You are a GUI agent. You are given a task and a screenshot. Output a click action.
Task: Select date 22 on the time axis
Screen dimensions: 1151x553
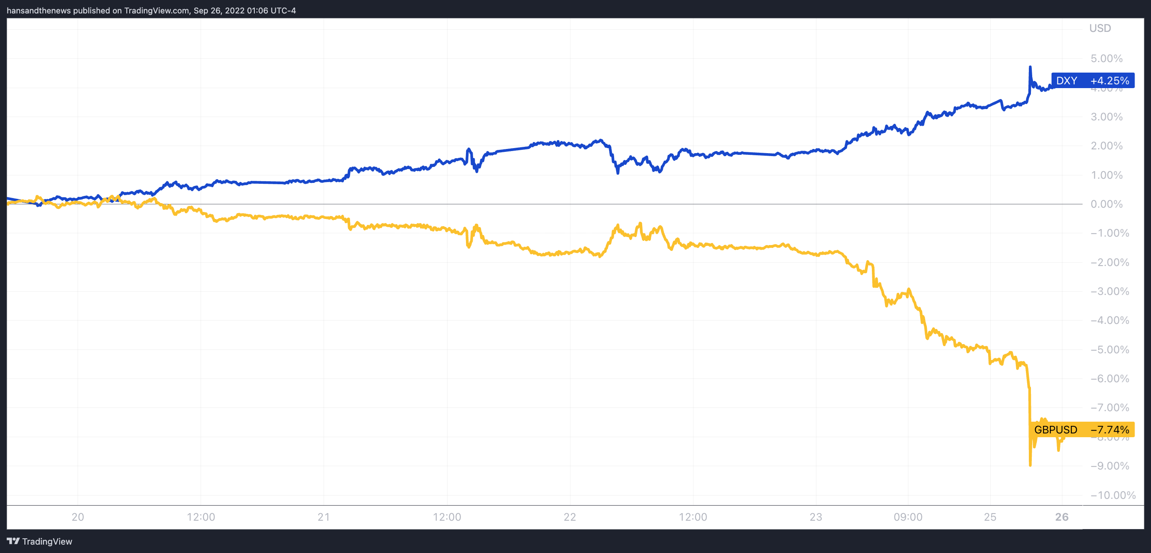(x=570, y=517)
